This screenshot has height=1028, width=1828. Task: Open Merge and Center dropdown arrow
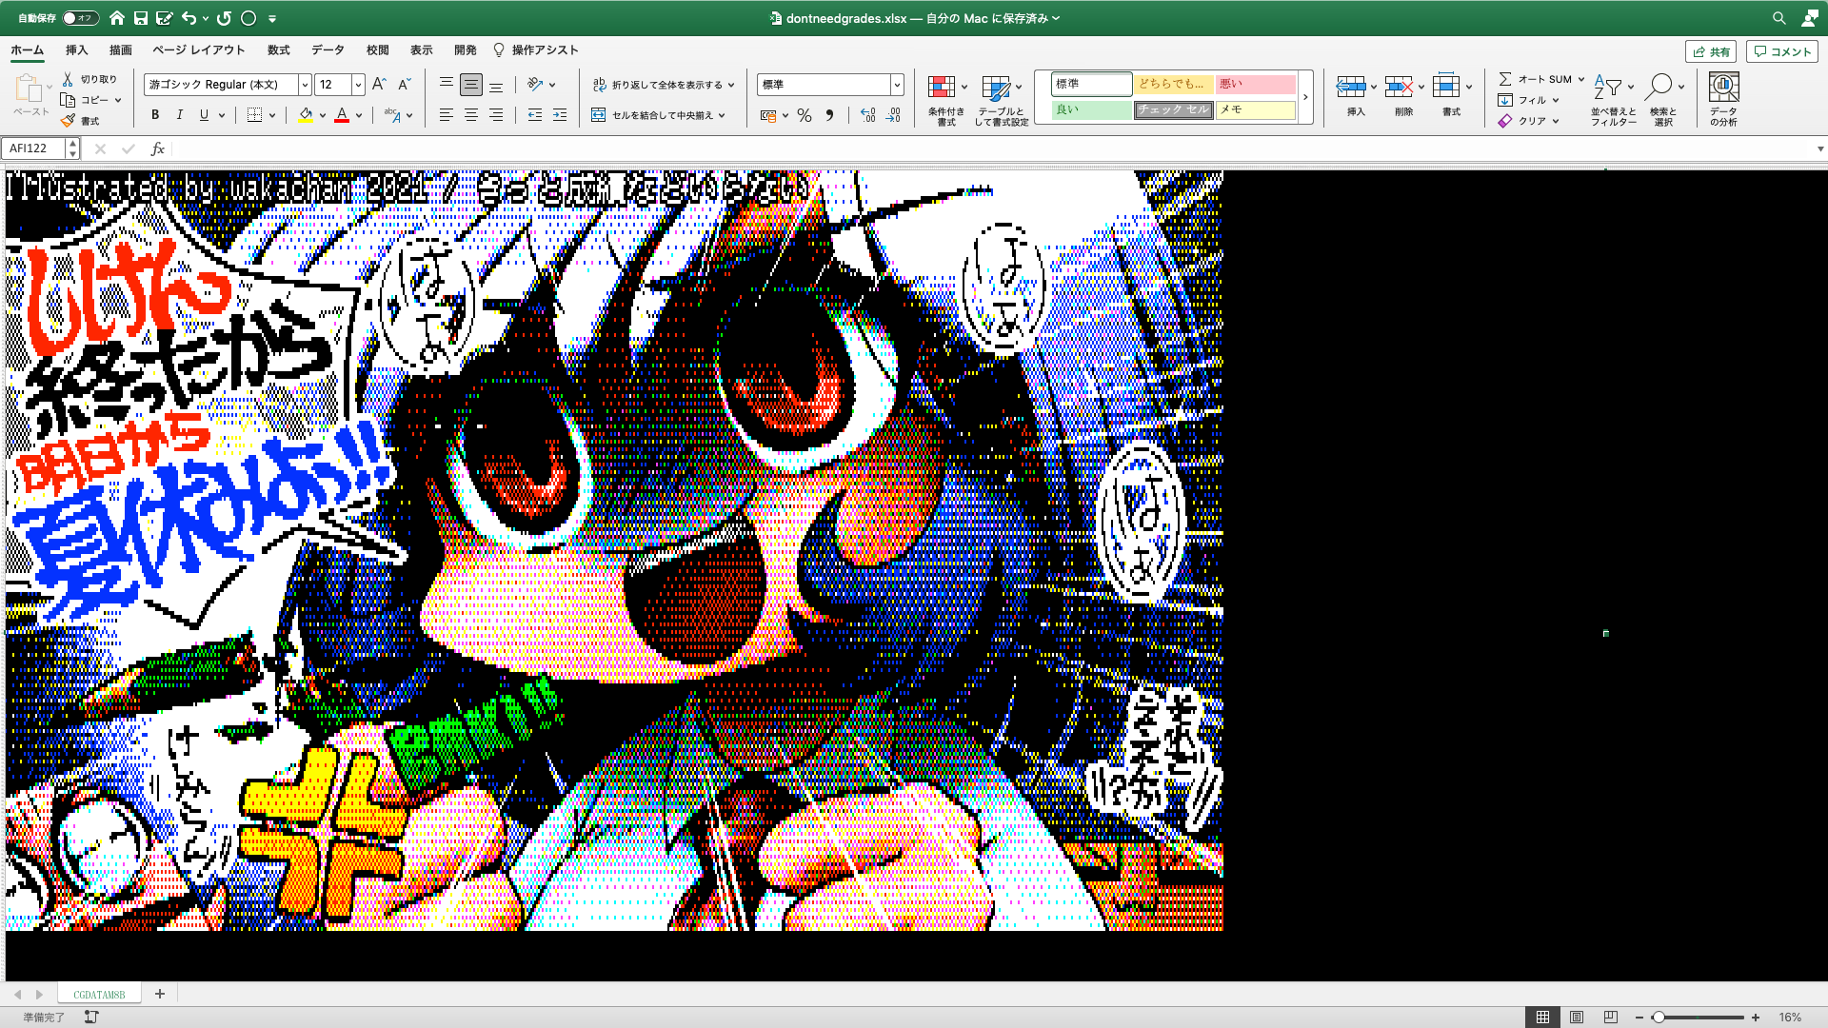tap(723, 115)
